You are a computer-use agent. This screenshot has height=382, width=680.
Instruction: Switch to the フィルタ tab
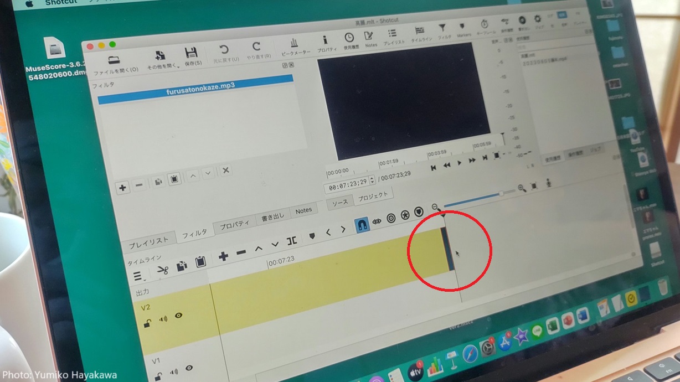(194, 233)
